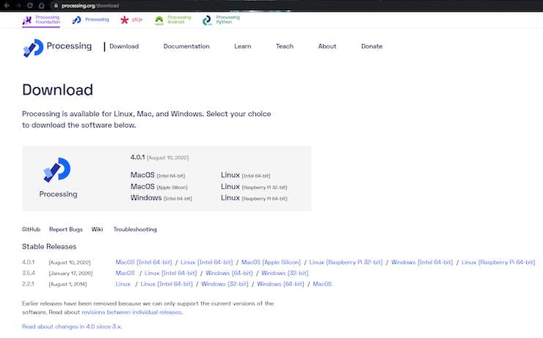The width and height of the screenshot is (543, 338).
Task: Click the 2.2.1 version row label
Action: (28, 284)
